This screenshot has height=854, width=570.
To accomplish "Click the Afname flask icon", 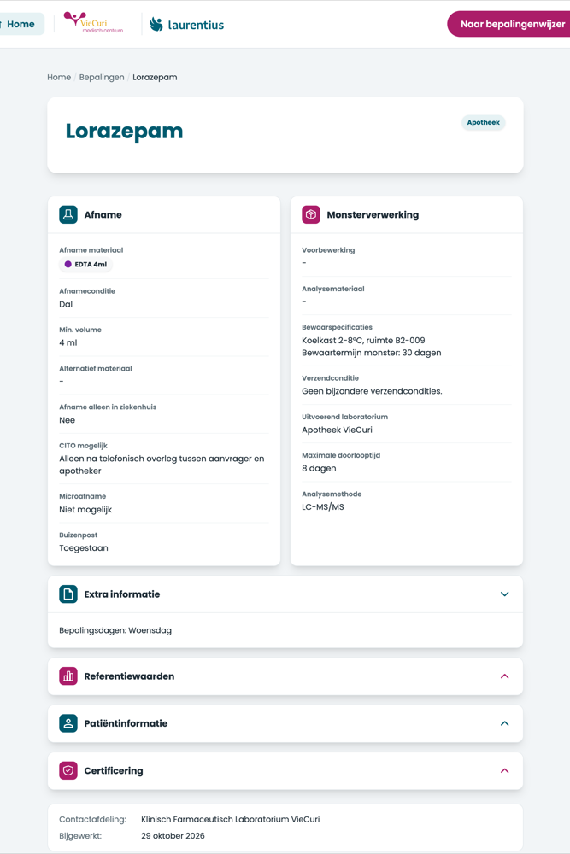I will (68, 214).
